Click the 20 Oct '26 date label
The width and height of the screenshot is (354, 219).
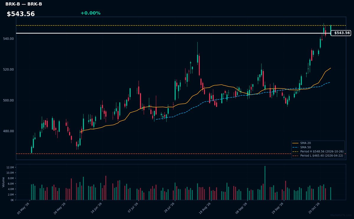click(315, 208)
